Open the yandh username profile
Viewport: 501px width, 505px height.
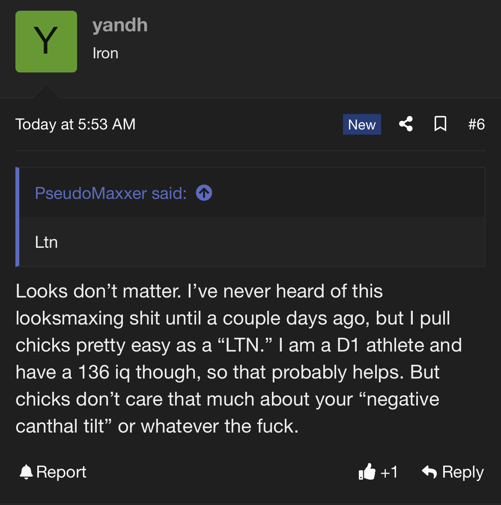[x=120, y=25]
